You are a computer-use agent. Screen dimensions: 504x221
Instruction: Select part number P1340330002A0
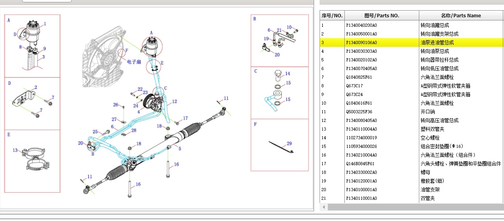[x=361, y=172]
